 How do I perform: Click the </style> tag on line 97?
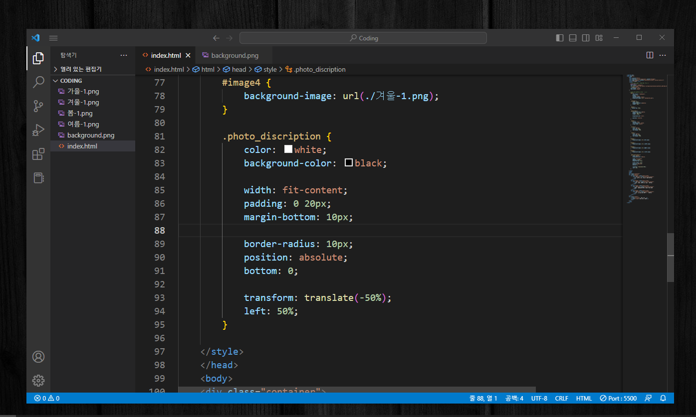click(x=222, y=351)
